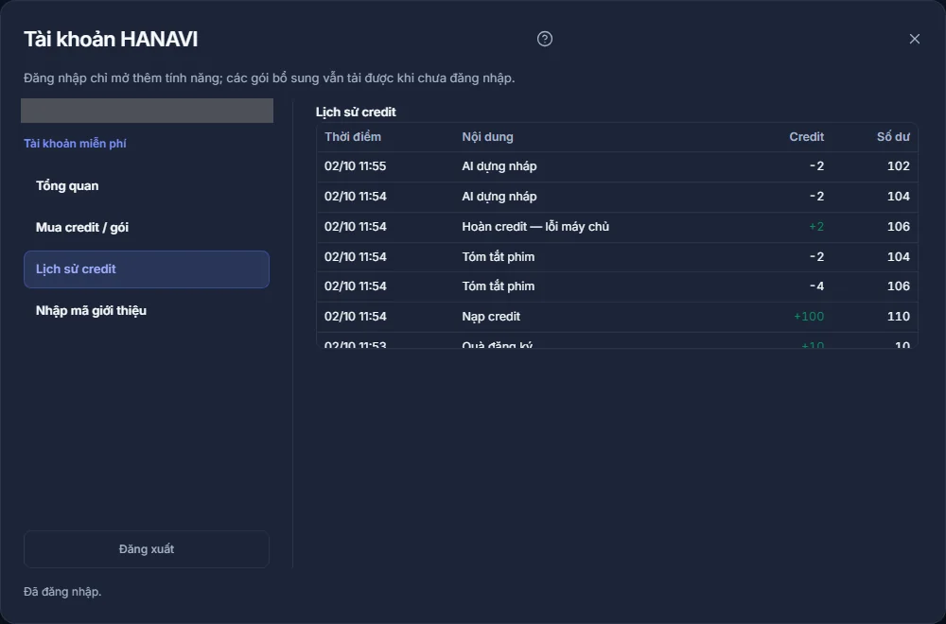Screen dimensions: 946x624
Task: Click the help question mark icon
Action: point(545,39)
